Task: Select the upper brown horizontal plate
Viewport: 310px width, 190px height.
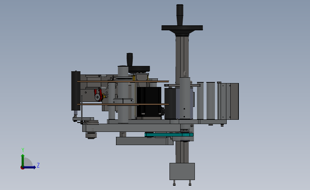Action: click(x=123, y=81)
